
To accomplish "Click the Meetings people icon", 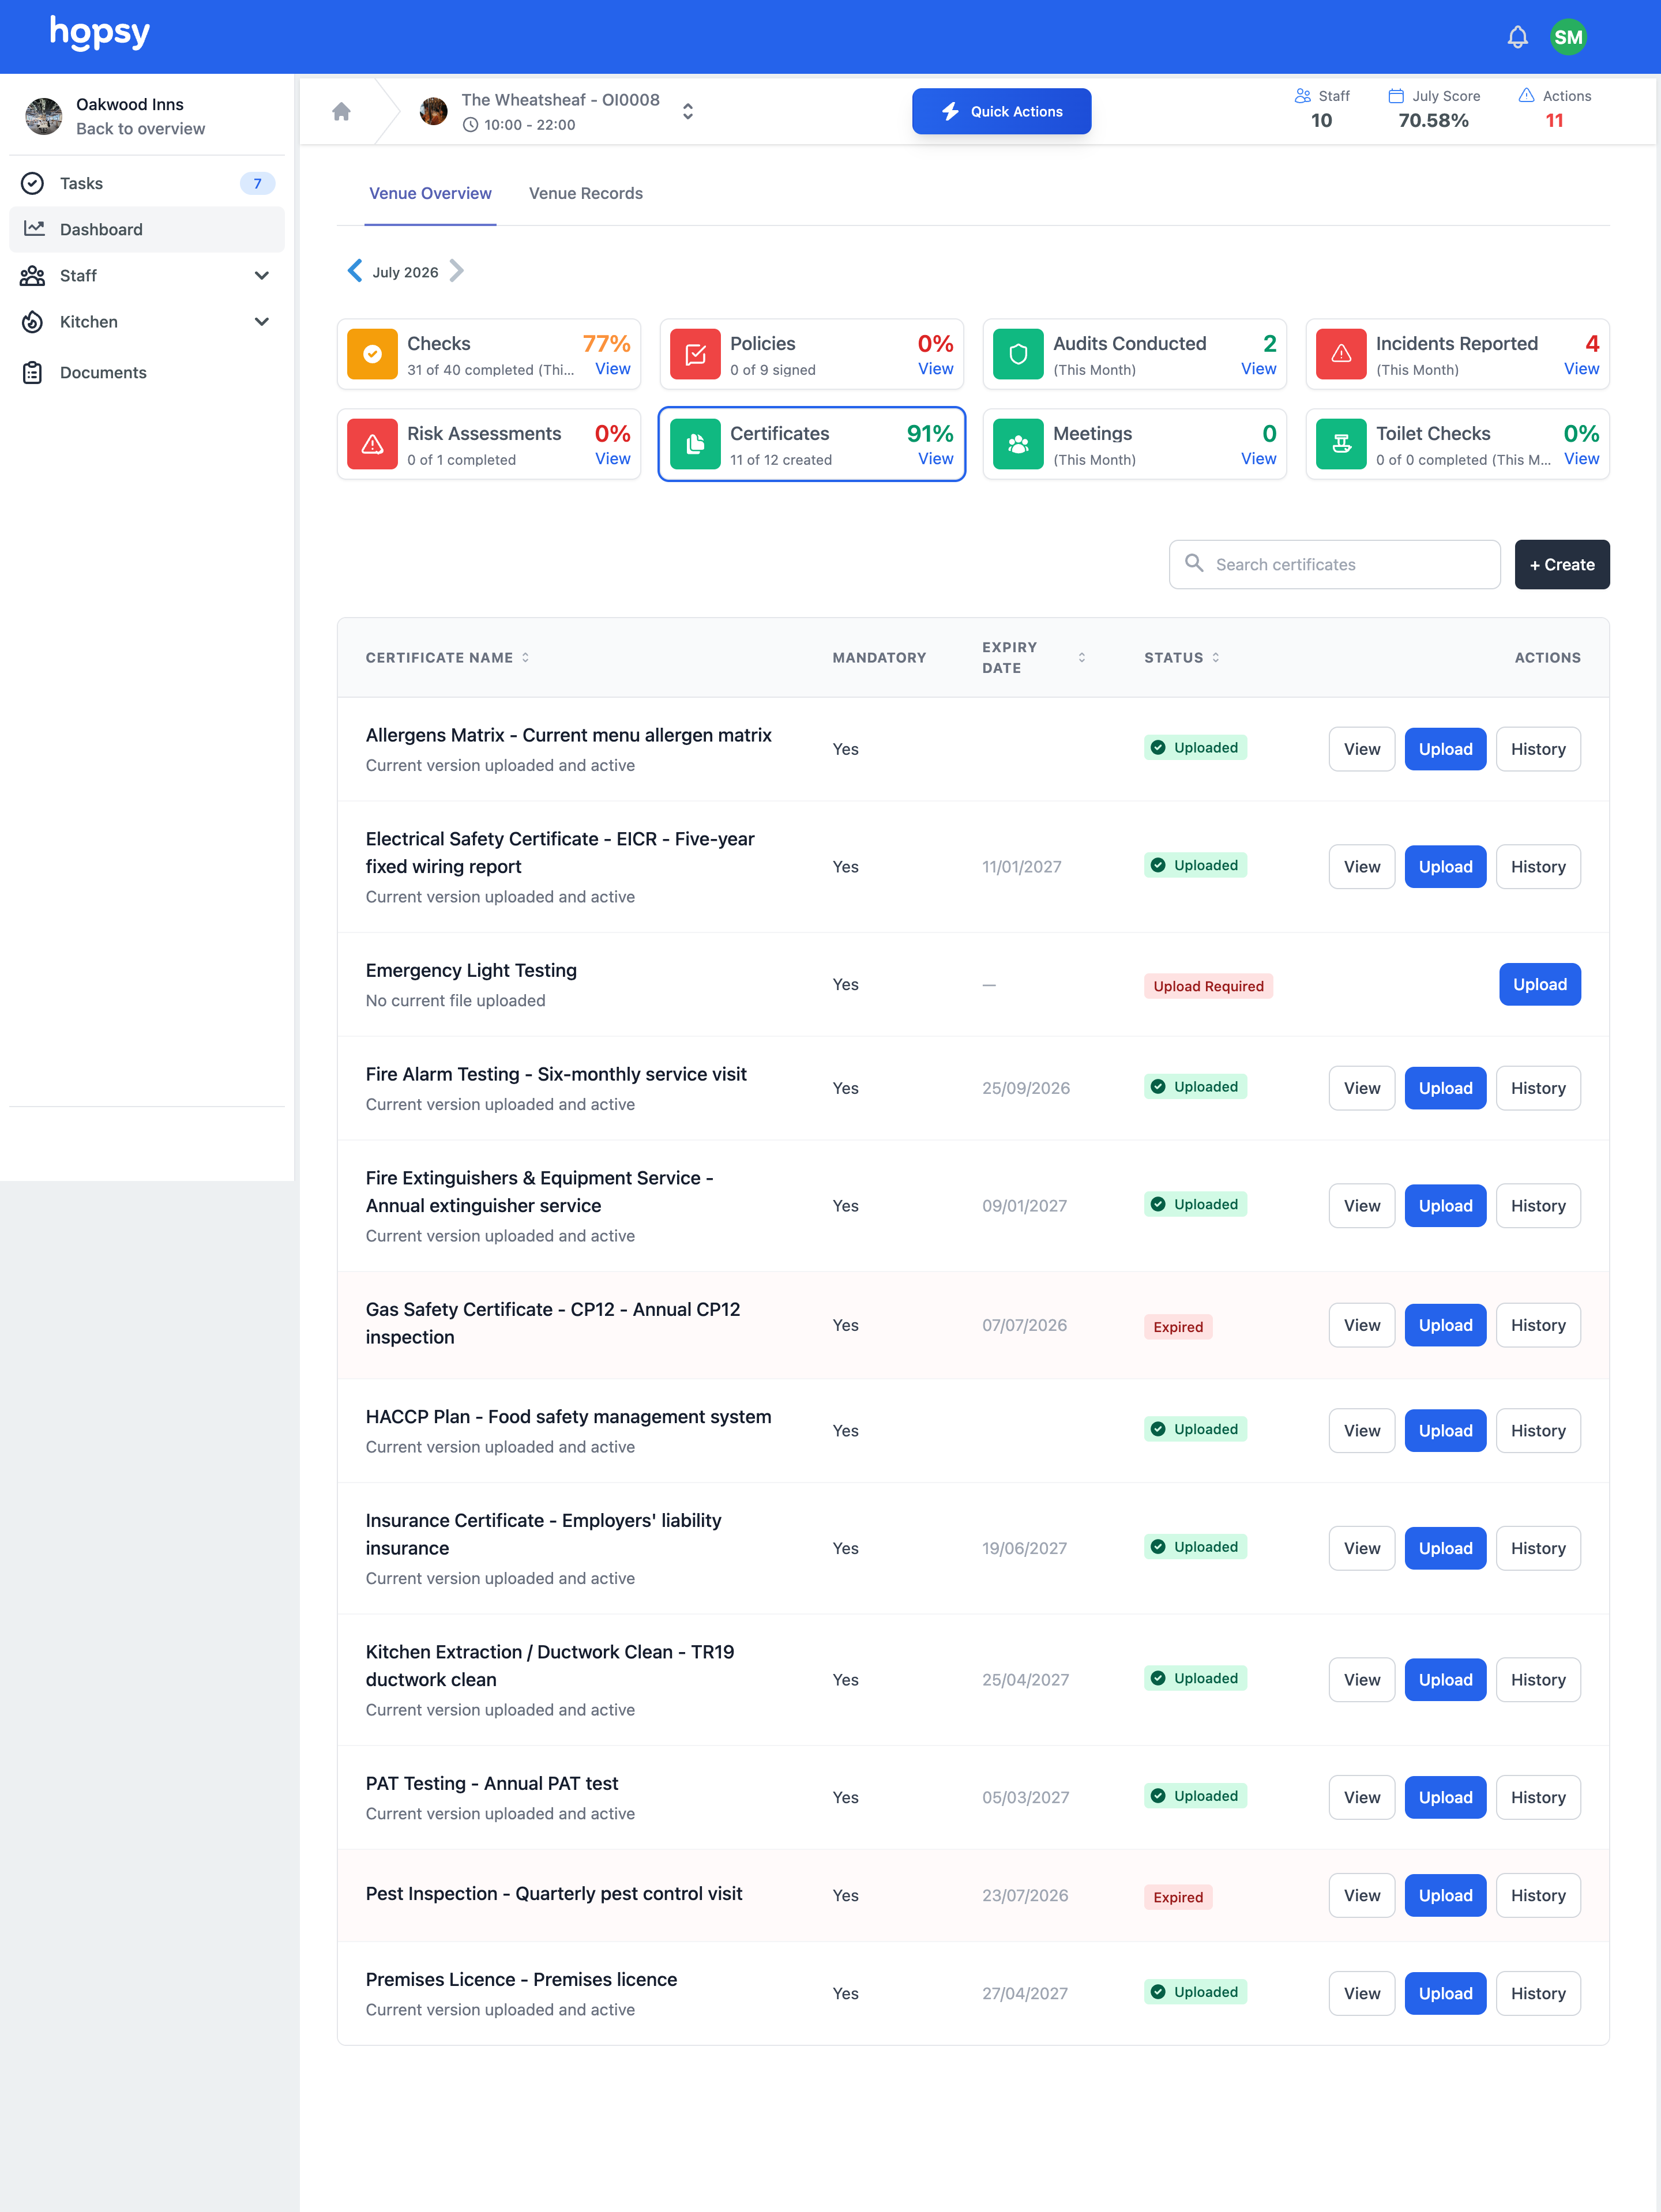I will (x=1018, y=444).
